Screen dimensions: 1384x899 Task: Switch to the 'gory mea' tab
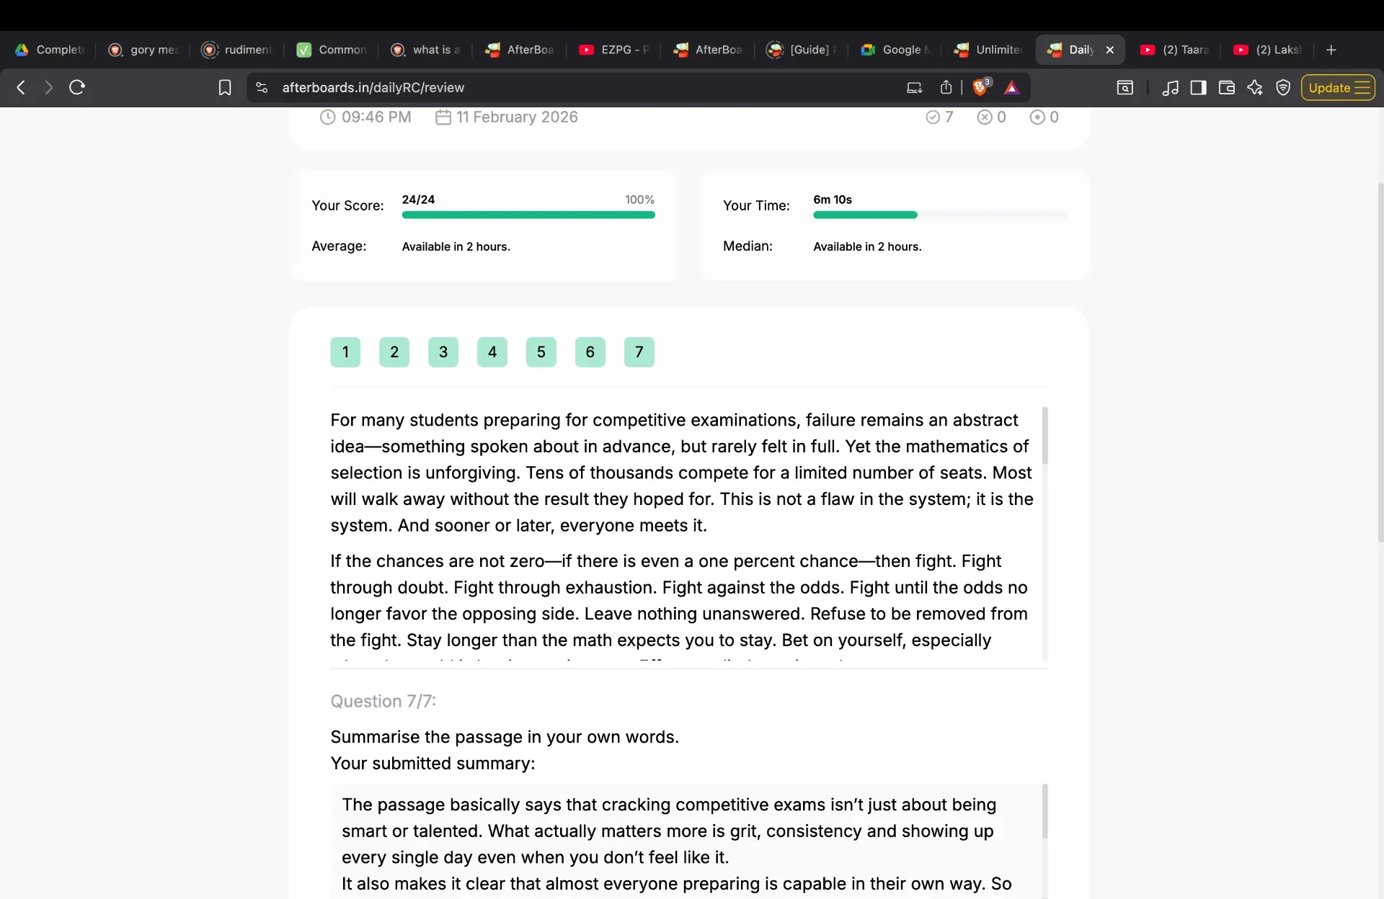(143, 50)
